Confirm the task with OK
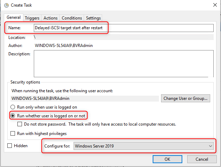 [167, 159]
